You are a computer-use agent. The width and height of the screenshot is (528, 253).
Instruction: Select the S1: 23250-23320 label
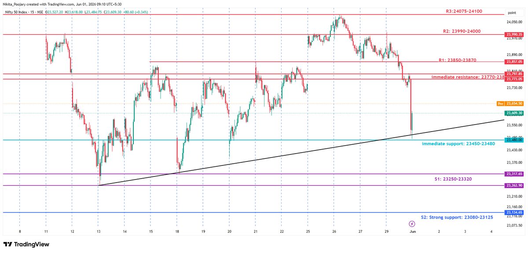coord(454,179)
